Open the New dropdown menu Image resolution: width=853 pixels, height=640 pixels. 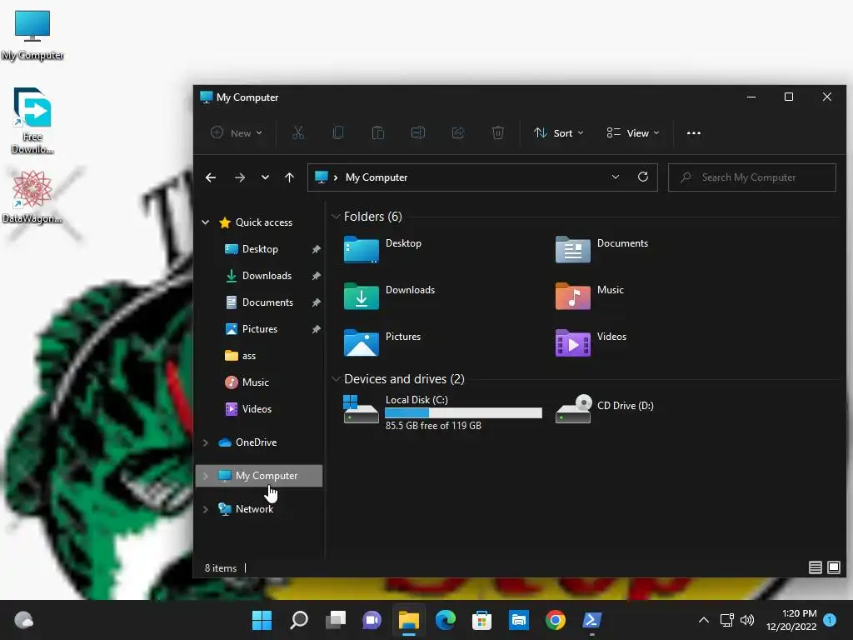[237, 132]
